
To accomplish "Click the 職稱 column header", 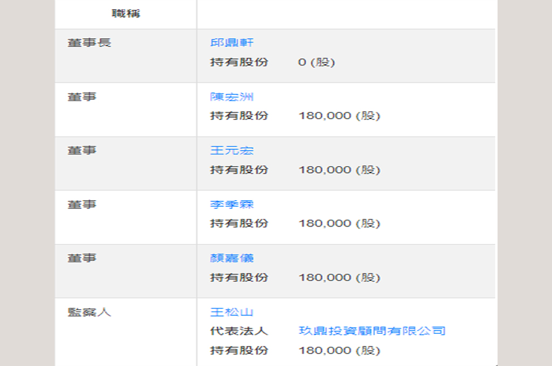I will 126,14.
